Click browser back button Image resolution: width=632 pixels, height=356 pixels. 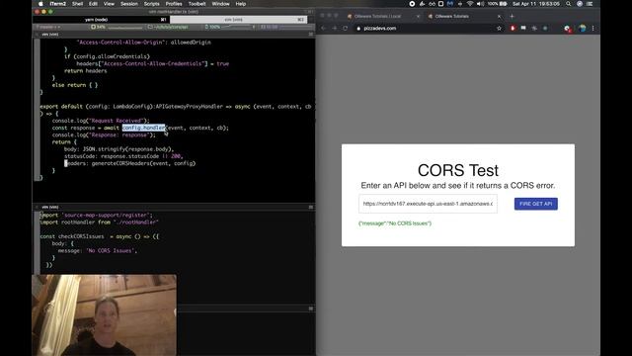click(323, 29)
